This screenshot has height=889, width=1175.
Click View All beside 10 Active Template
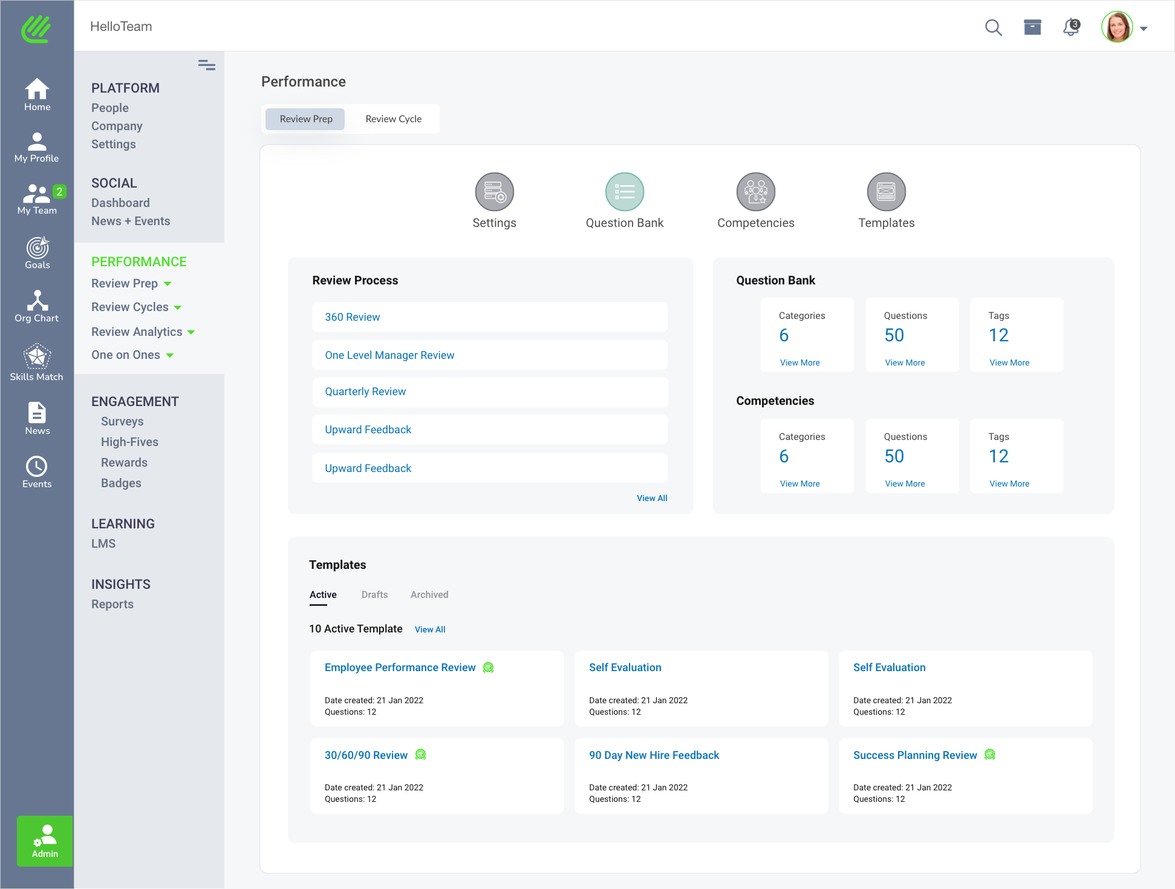[430, 629]
